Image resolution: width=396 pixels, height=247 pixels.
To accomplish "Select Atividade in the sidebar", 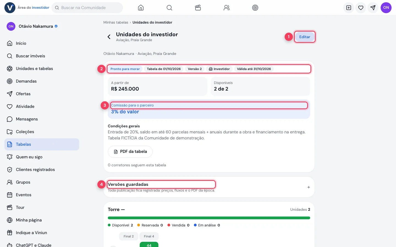I will 42,106.
